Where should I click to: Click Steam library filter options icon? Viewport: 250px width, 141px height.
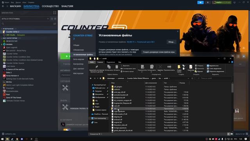pyautogui.click(x=55, y=23)
